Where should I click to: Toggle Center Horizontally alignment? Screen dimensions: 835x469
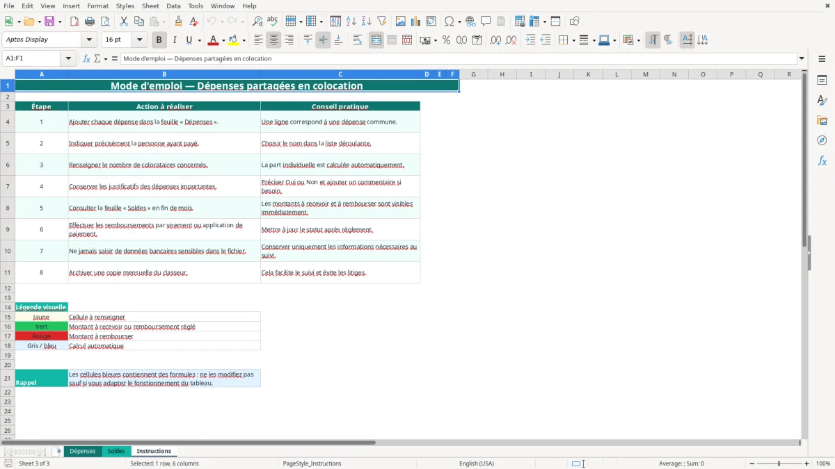click(273, 40)
